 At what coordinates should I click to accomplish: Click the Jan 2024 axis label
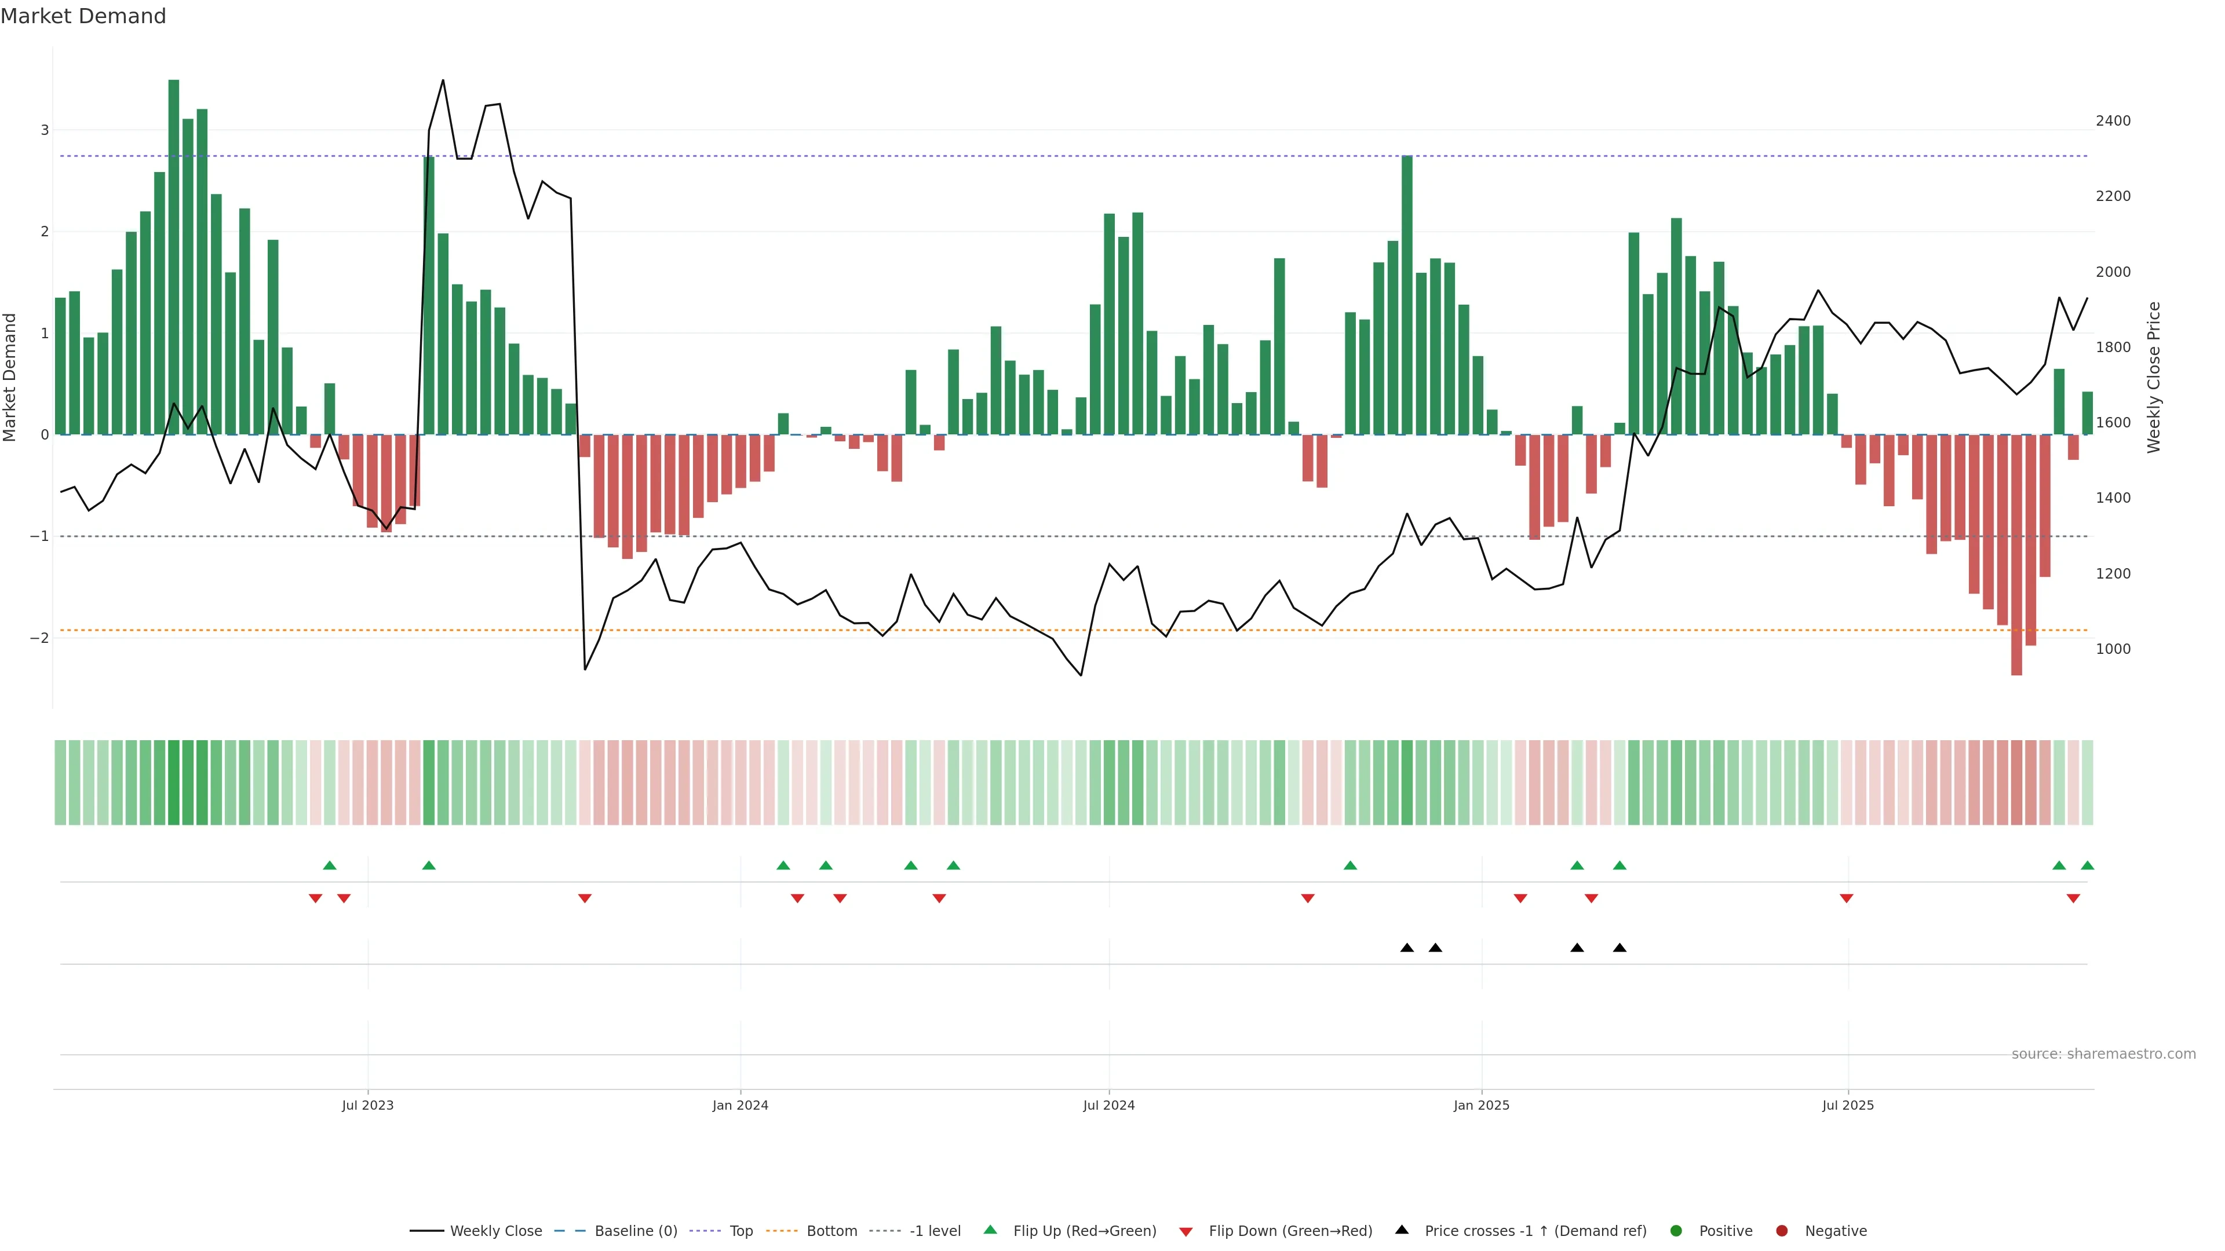click(x=741, y=1105)
